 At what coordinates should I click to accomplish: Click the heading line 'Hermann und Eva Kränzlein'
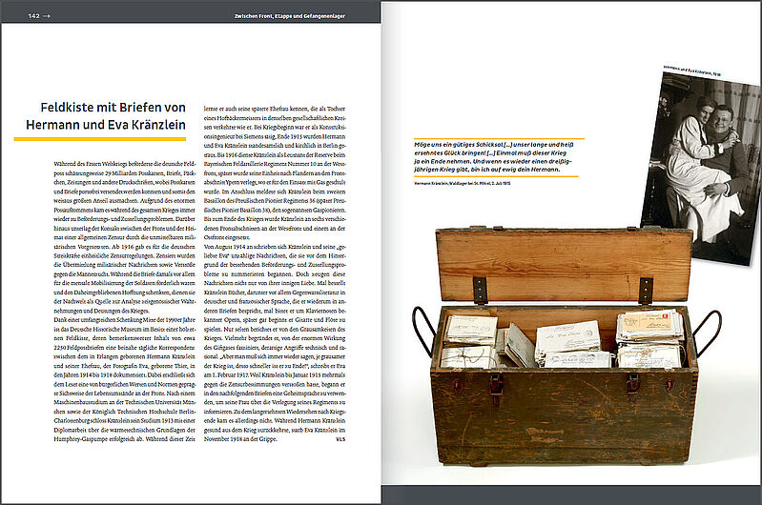click(106, 125)
